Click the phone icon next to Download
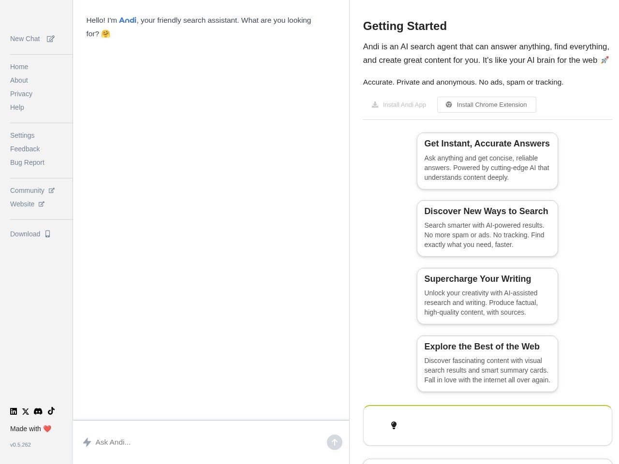Image resolution: width=619 pixels, height=464 pixels. coord(47,234)
